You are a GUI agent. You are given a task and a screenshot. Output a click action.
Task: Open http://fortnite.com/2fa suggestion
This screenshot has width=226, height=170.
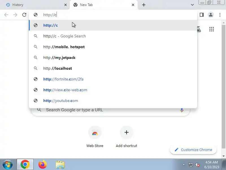[113, 79]
